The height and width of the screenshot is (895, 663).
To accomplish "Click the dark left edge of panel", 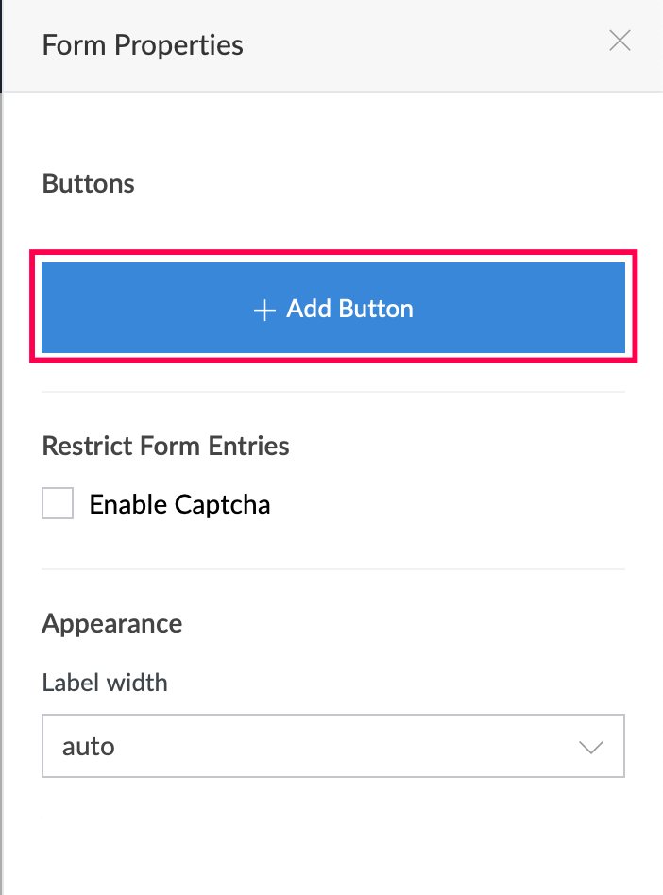I will click(x=2, y=45).
